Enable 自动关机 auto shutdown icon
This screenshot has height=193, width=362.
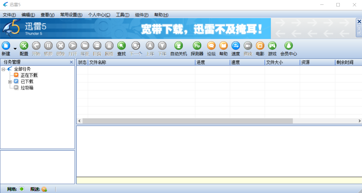[178, 46]
